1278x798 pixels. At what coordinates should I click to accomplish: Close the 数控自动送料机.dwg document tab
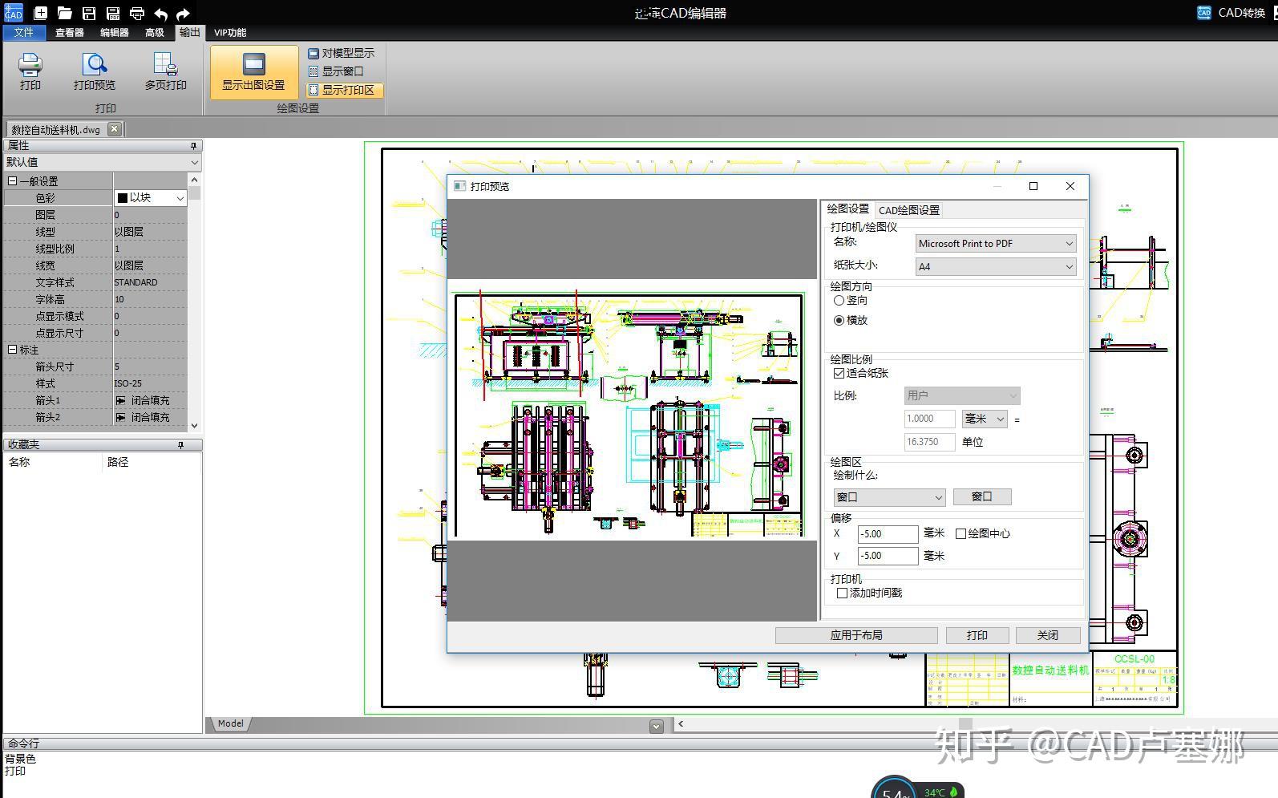click(114, 128)
